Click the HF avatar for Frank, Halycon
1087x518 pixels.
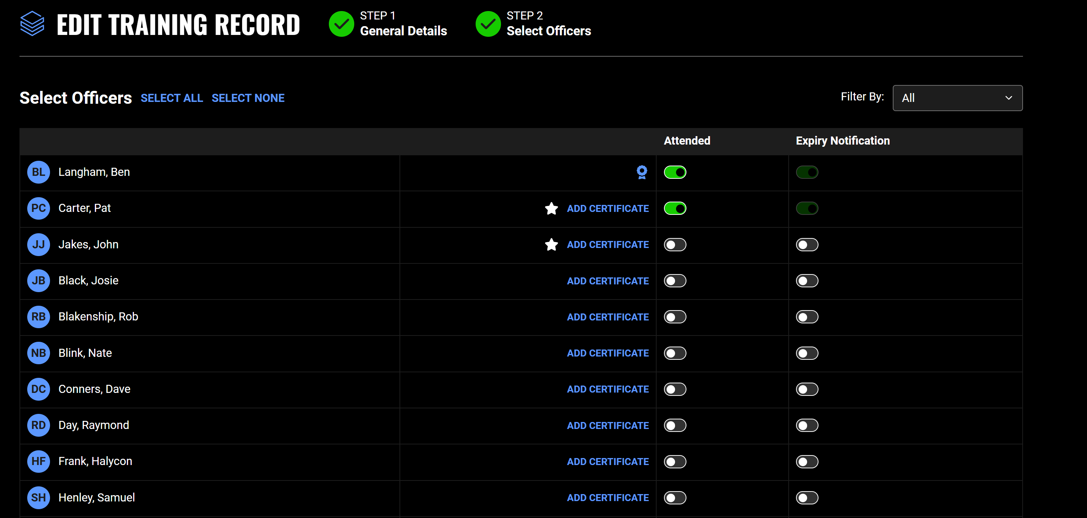tap(38, 461)
